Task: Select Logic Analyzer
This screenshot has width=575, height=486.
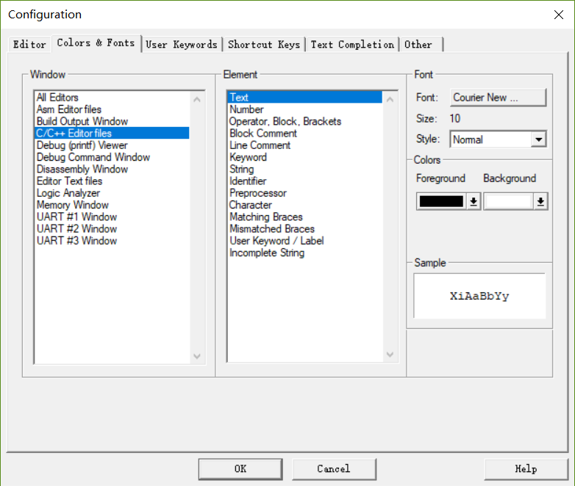Action: pyautogui.click(x=112, y=193)
